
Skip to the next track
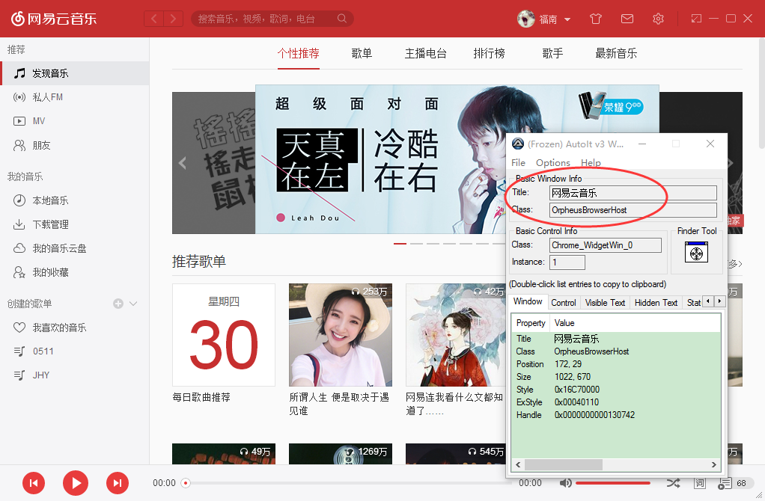pyautogui.click(x=118, y=483)
